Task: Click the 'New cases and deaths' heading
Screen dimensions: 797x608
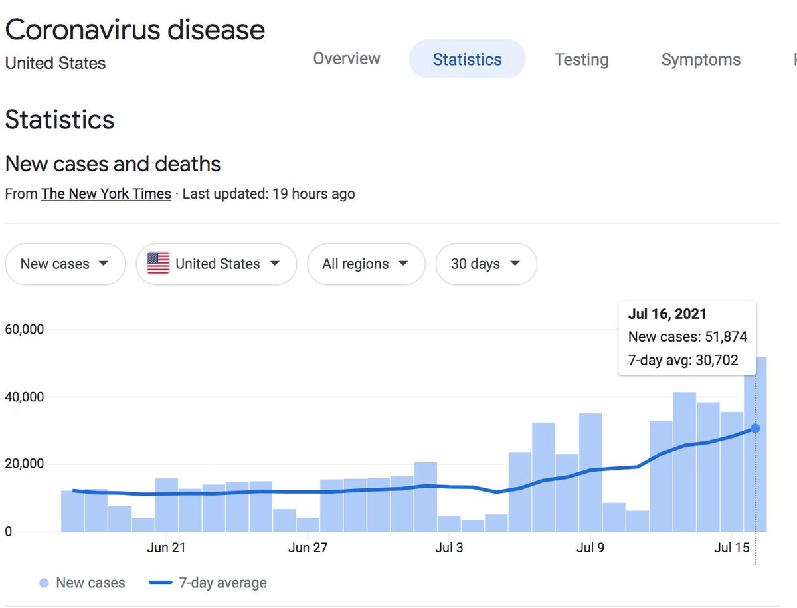Action: 113,163
